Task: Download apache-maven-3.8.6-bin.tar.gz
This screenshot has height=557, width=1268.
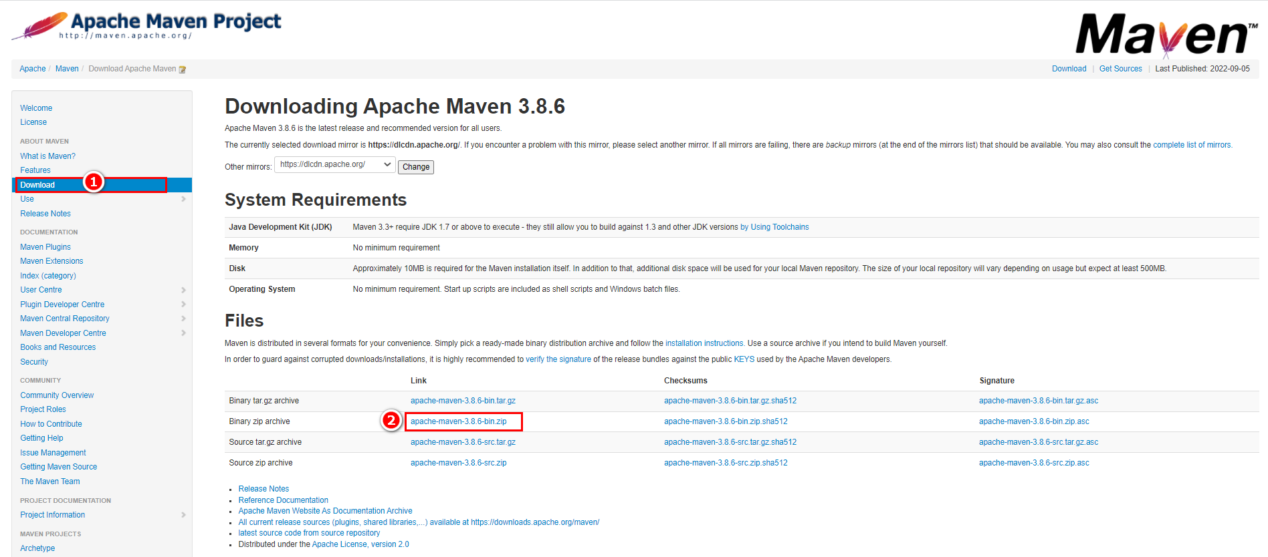Action: click(x=463, y=401)
